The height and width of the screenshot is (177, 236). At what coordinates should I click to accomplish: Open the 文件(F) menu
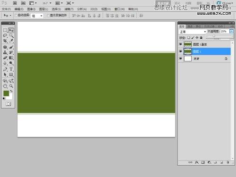(x=6, y=9)
